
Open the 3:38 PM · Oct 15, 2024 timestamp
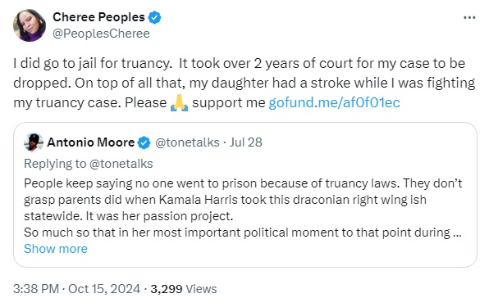coord(77,289)
